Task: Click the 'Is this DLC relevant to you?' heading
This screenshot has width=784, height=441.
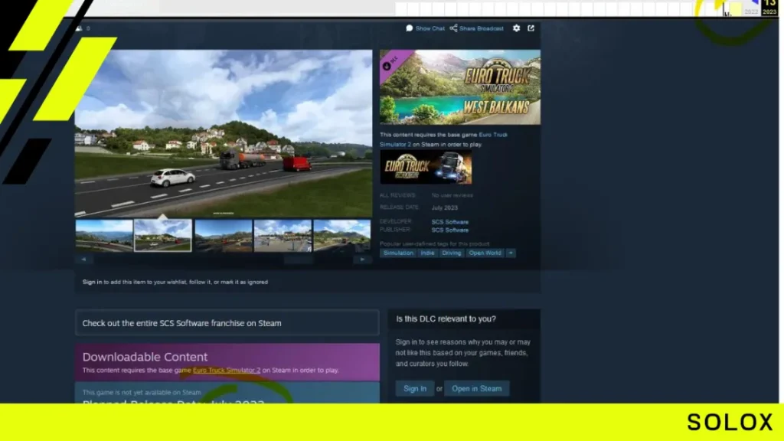Action: 446,319
